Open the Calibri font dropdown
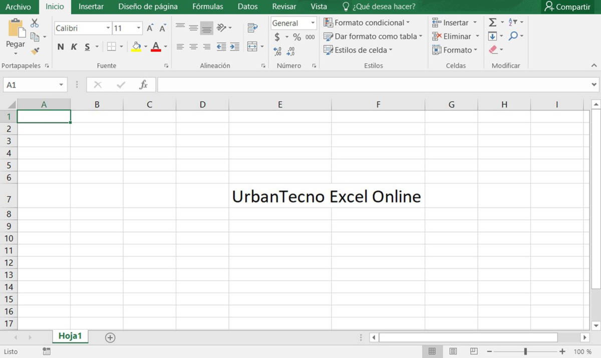The image size is (601, 358). click(x=108, y=28)
